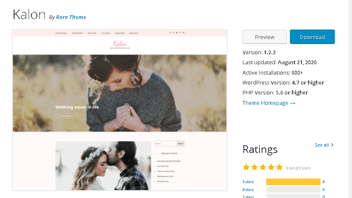The image size is (352, 198).
Task: Select Active Installations: 900+ text
Action: point(273,72)
